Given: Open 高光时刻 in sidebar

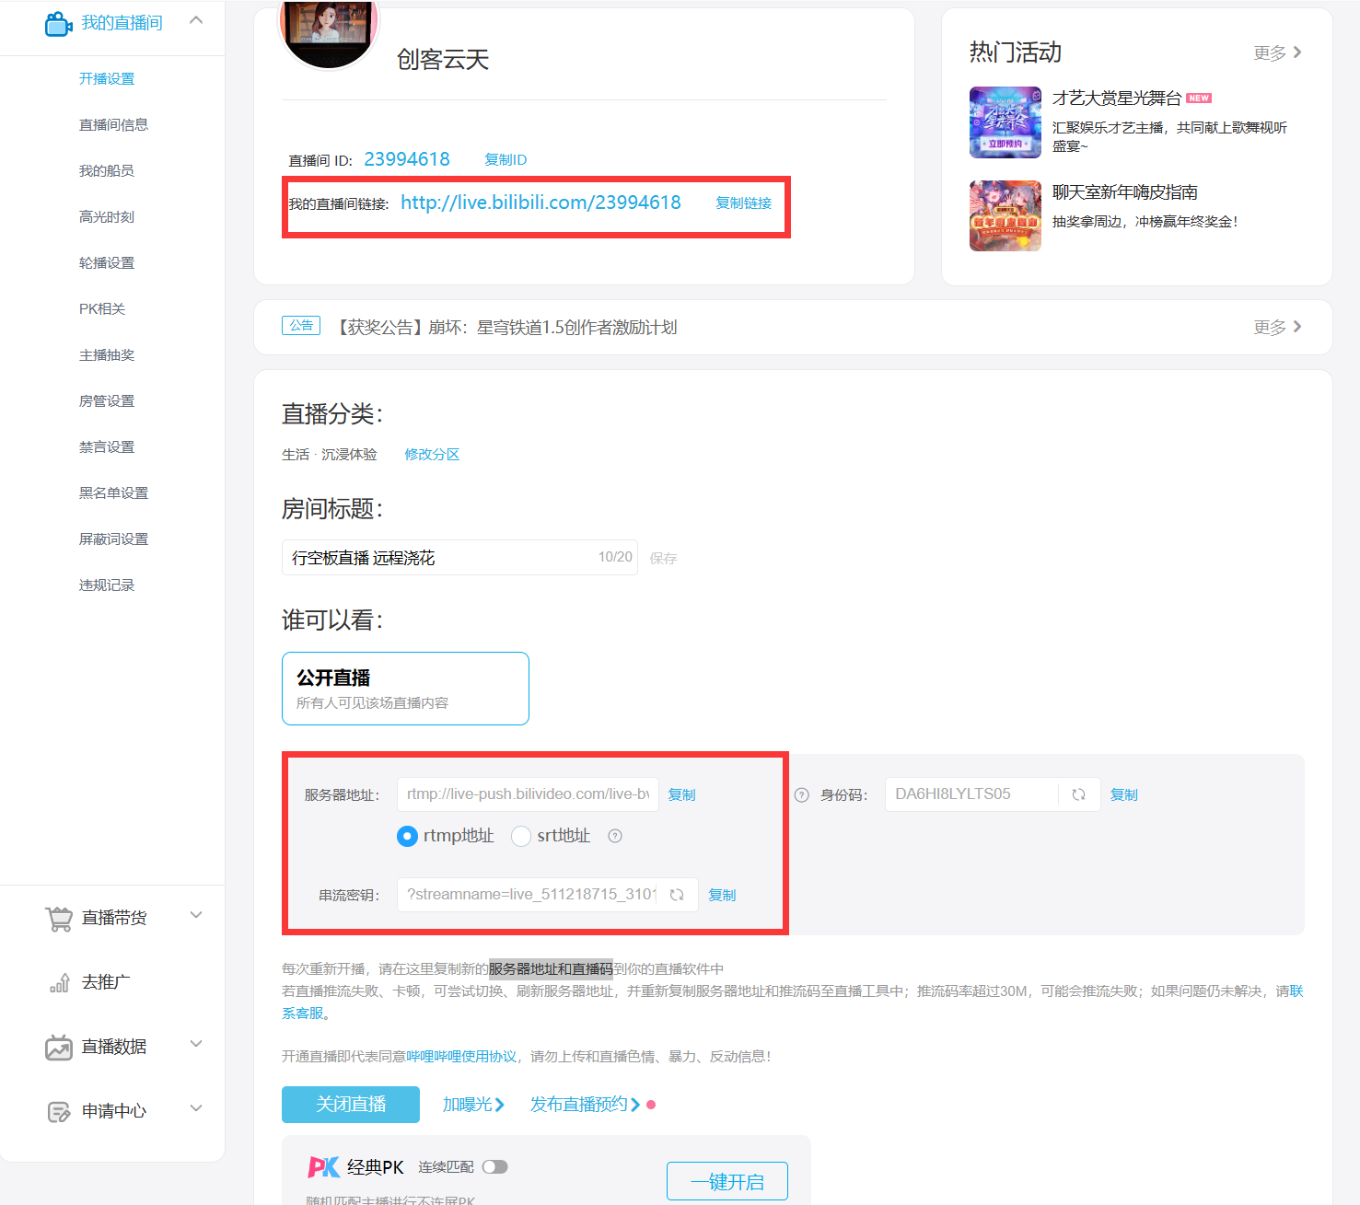Looking at the screenshot, I should point(107,216).
